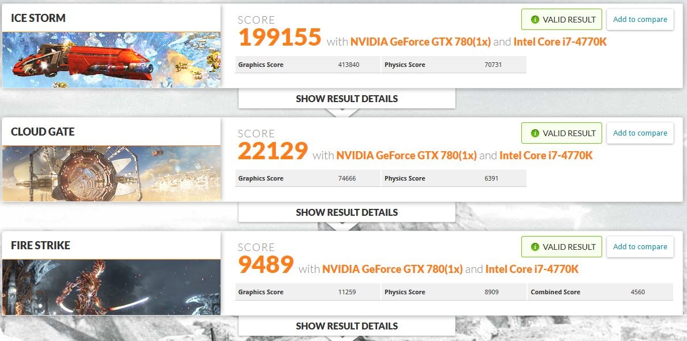The width and height of the screenshot is (687, 341).
Task: Click the Physics Score label in Cloud Gate
Action: click(405, 179)
